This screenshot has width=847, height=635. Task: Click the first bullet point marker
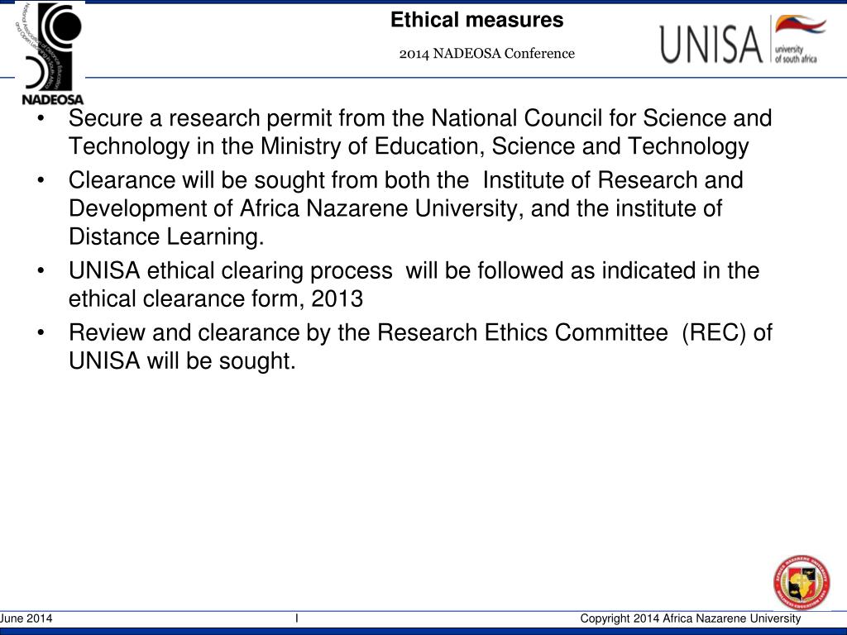[41, 119]
